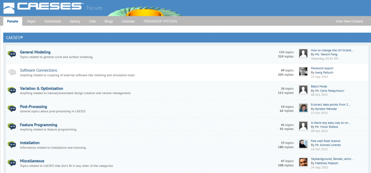The height and width of the screenshot is (173, 371).
Task: Click the '180 replies' count
Action: click(286, 147)
